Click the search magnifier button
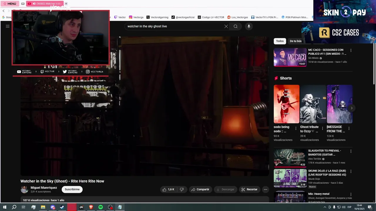 point(236,26)
